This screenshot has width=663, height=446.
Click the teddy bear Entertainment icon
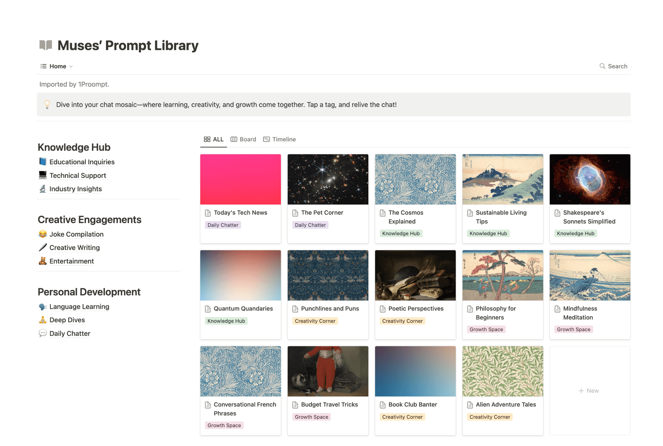click(x=43, y=261)
